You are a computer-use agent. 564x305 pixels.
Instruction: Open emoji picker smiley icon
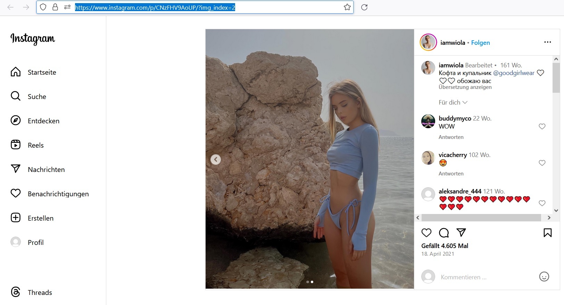tap(544, 277)
